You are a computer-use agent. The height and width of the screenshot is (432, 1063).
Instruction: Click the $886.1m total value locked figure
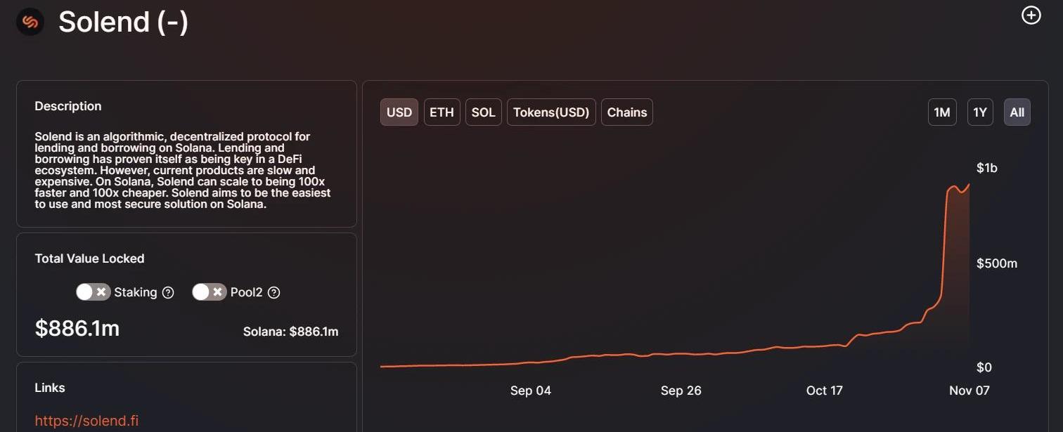pos(77,328)
